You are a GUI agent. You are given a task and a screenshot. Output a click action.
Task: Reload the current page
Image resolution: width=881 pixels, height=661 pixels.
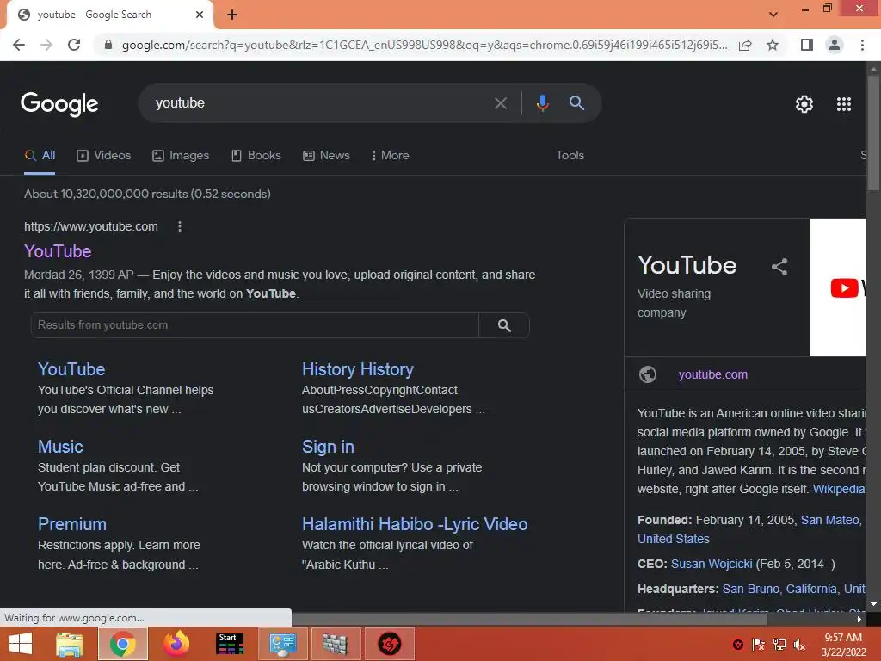(74, 45)
